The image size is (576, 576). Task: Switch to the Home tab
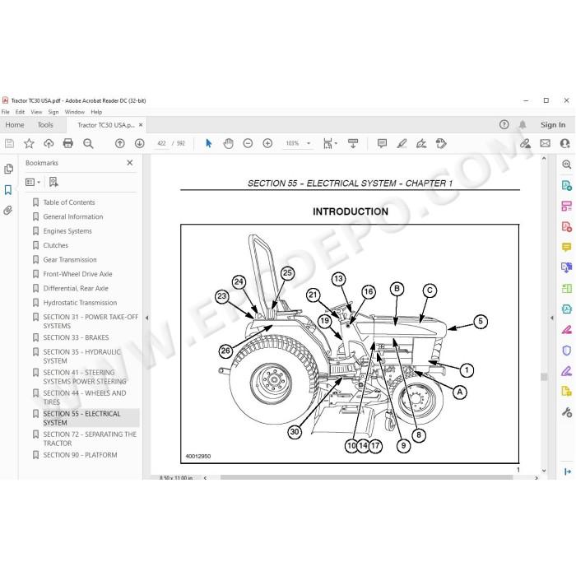click(x=15, y=125)
